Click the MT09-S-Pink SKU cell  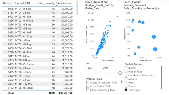22,56
